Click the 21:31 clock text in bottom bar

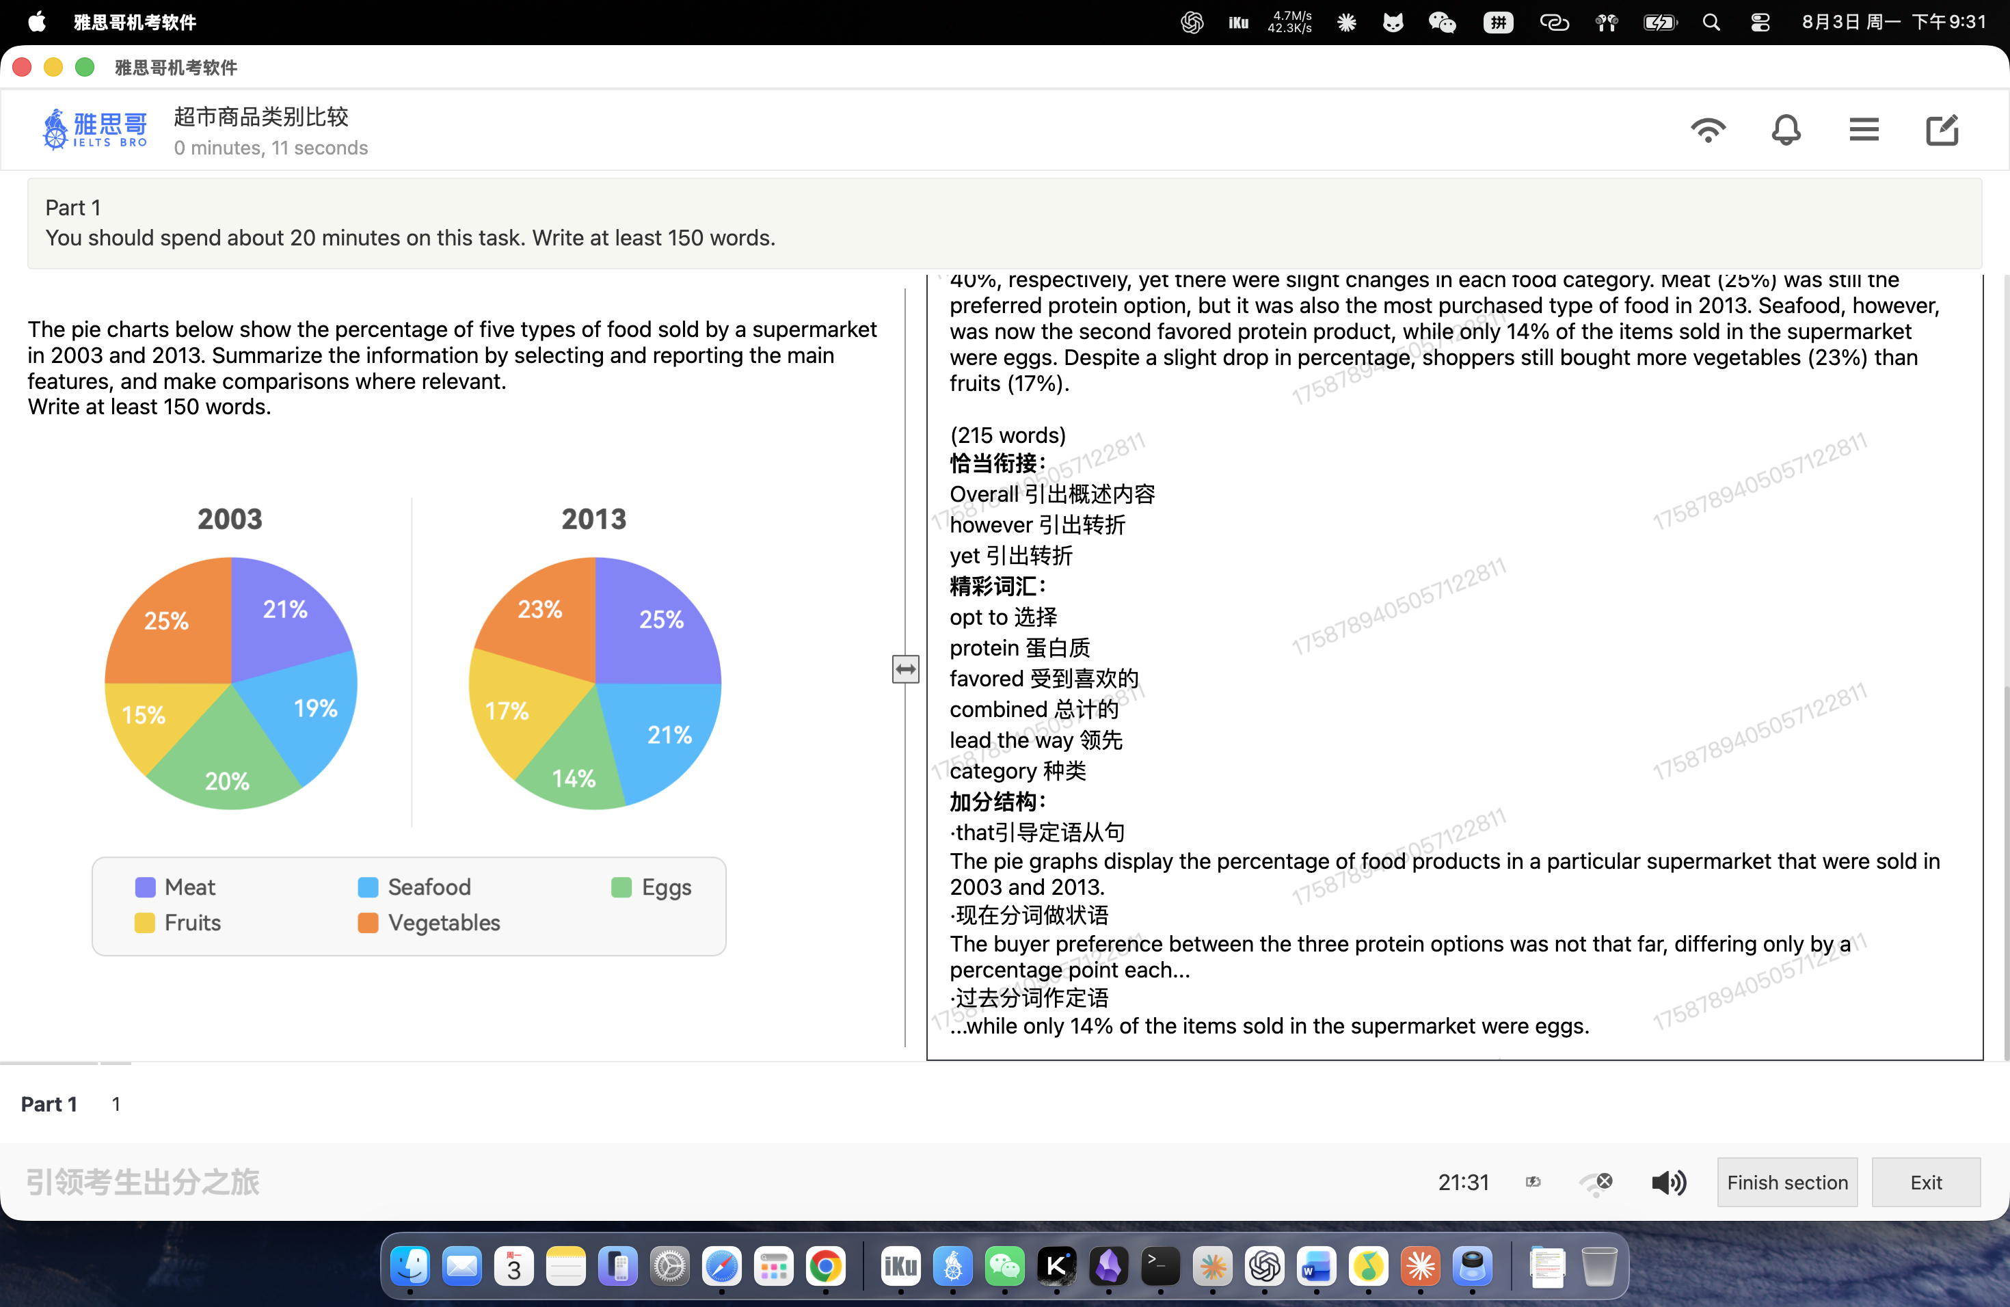[x=1464, y=1182]
